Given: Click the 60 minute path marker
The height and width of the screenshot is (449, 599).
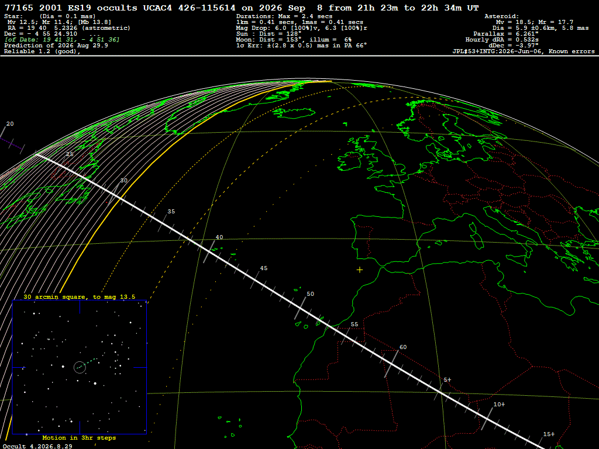Looking at the screenshot, I should pos(403,347).
